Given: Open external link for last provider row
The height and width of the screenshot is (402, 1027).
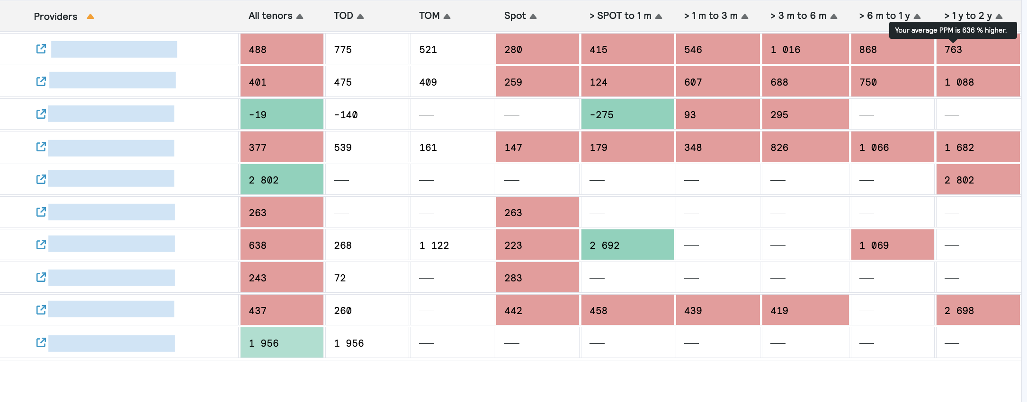Looking at the screenshot, I should pos(41,342).
